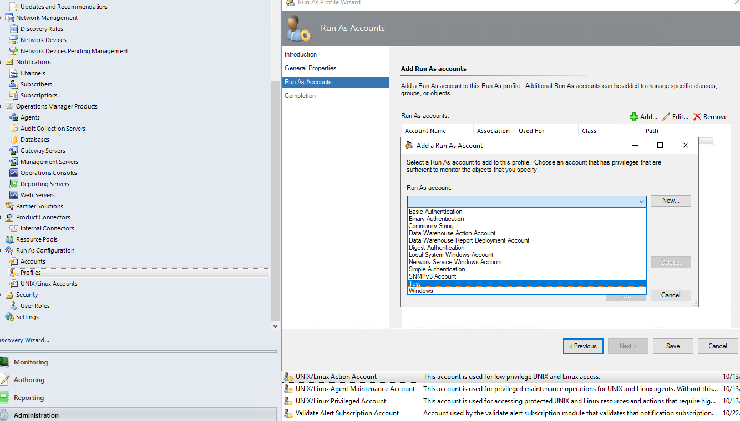Click the red X Remove icon

click(697, 117)
